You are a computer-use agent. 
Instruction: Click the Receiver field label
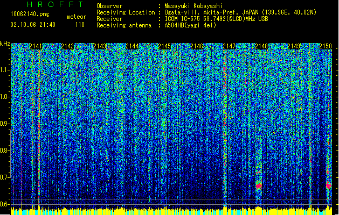tap(109, 19)
